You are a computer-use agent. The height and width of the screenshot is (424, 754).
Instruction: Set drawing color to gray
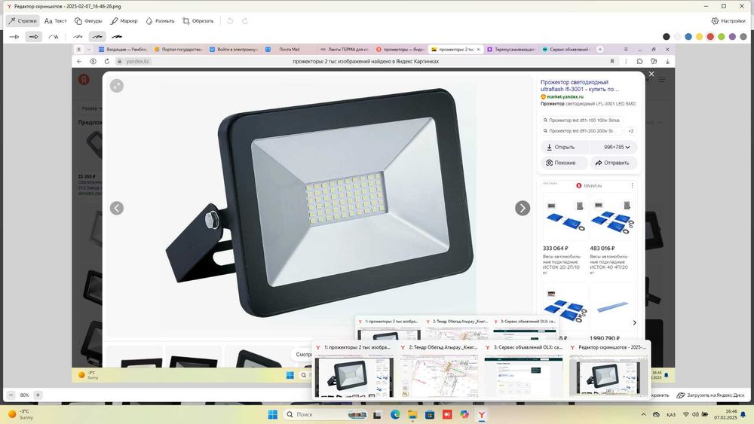tap(743, 36)
